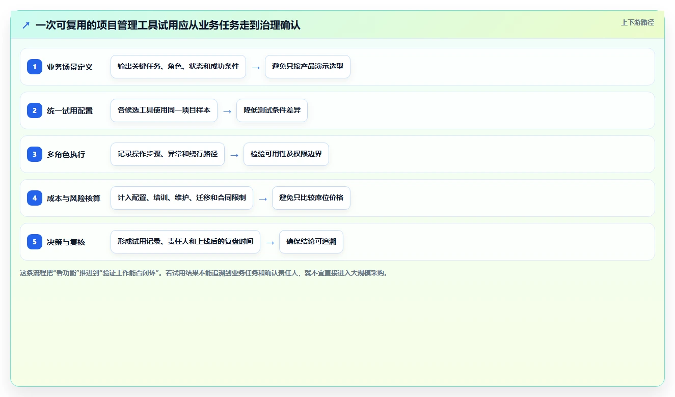
Task: Click the arrow before 降低测试条件差异
Action: pos(227,111)
